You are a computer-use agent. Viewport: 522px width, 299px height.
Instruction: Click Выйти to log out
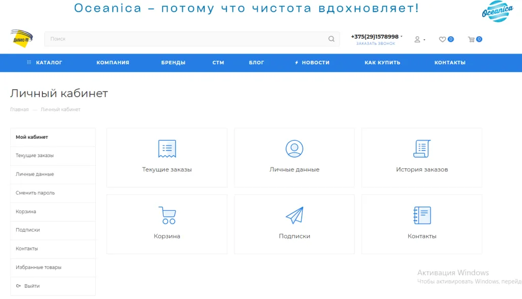[32, 286]
